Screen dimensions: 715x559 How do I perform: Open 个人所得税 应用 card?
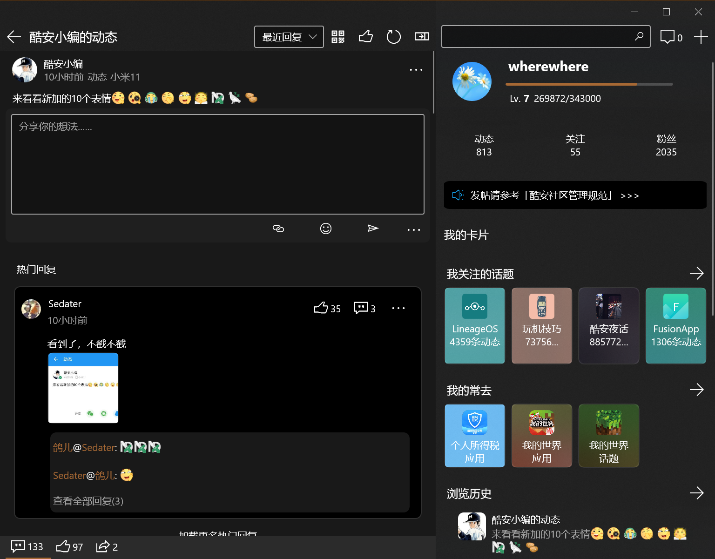[x=475, y=436]
